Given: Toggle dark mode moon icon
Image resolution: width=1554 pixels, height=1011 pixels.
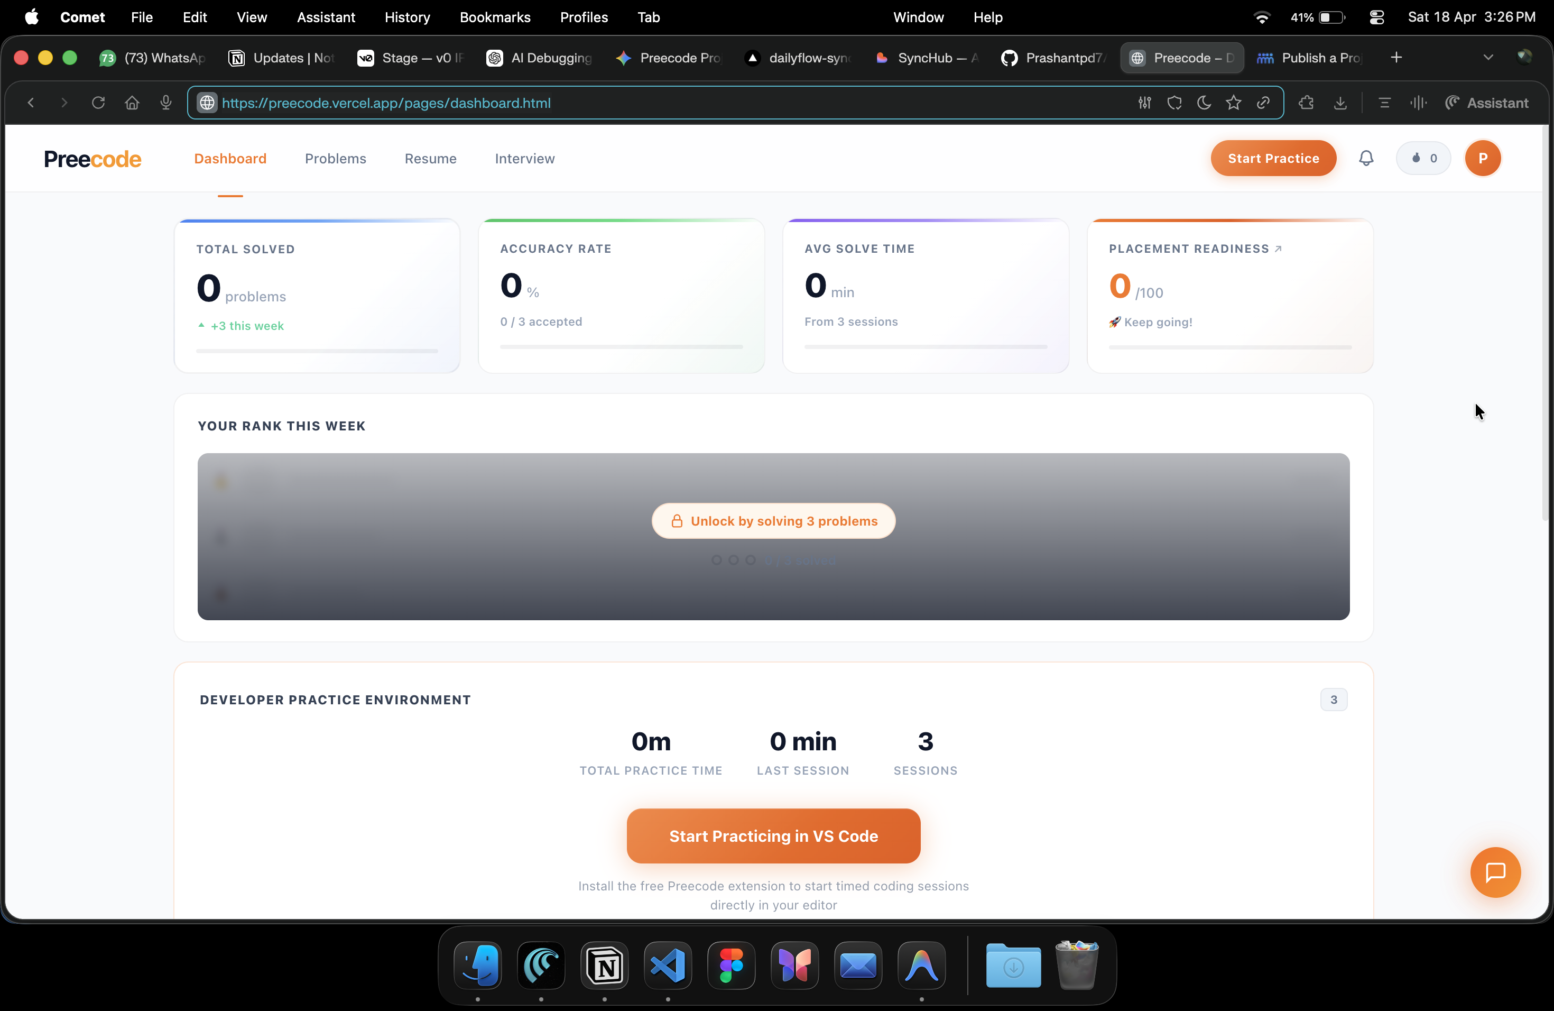Looking at the screenshot, I should coord(1204,103).
